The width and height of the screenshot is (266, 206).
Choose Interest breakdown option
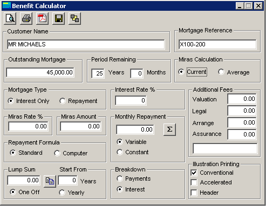click(x=131, y=189)
